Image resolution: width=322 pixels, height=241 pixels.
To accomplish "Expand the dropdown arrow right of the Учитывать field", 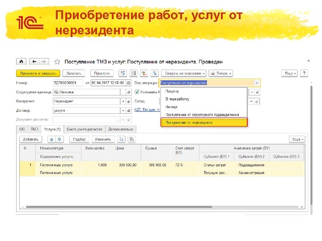I will click(251, 92).
